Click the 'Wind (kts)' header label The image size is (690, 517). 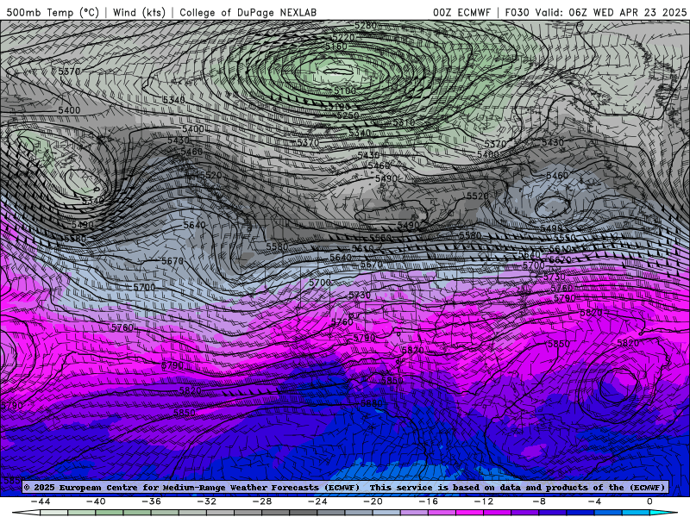click(x=139, y=12)
